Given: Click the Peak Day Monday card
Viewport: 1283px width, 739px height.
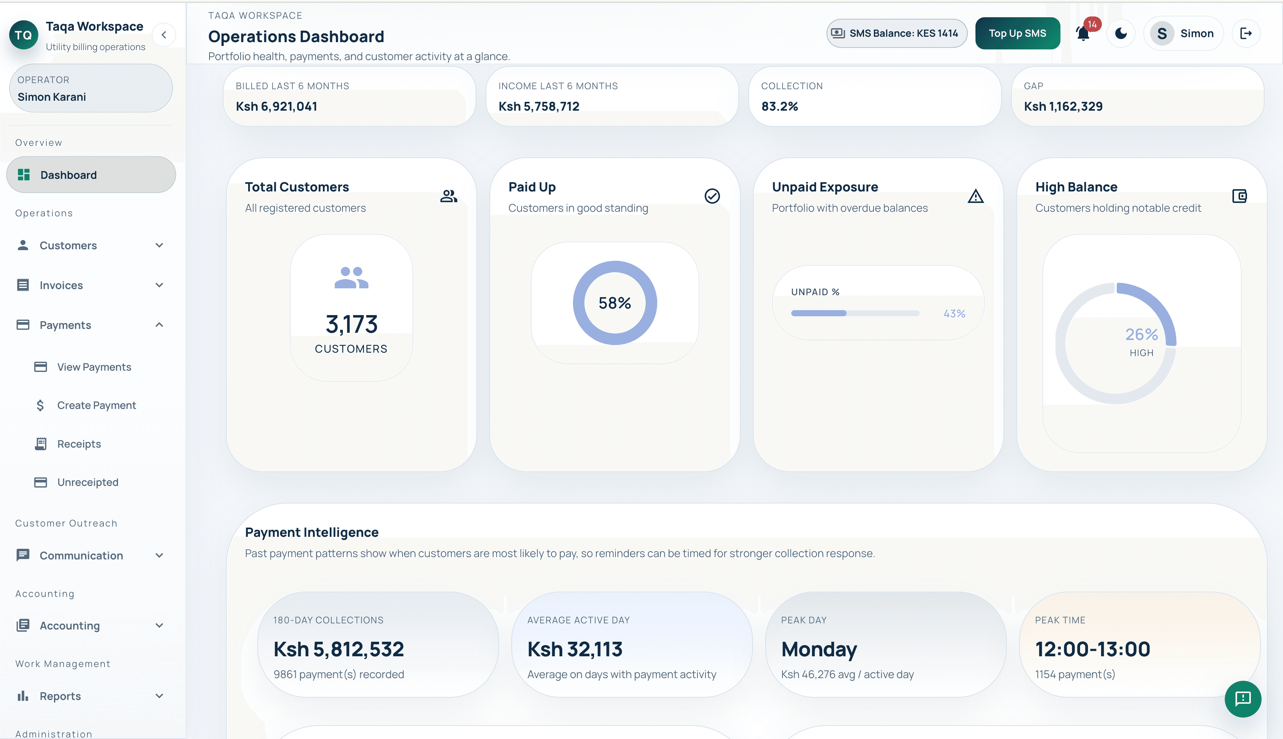Looking at the screenshot, I should pos(885,644).
